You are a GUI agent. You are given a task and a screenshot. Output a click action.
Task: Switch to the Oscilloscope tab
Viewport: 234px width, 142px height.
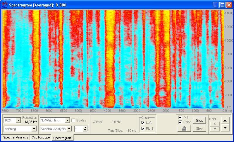(41, 137)
